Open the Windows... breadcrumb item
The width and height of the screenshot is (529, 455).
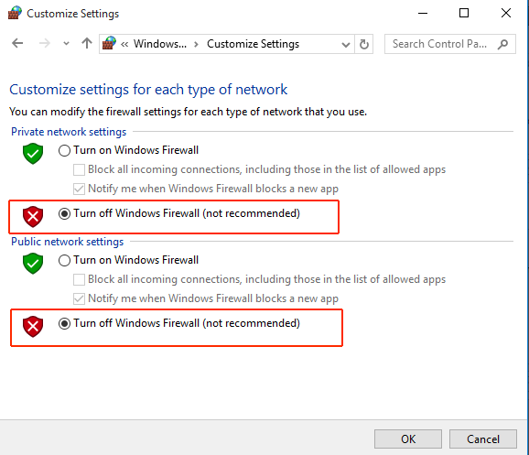click(x=160, y=44)
